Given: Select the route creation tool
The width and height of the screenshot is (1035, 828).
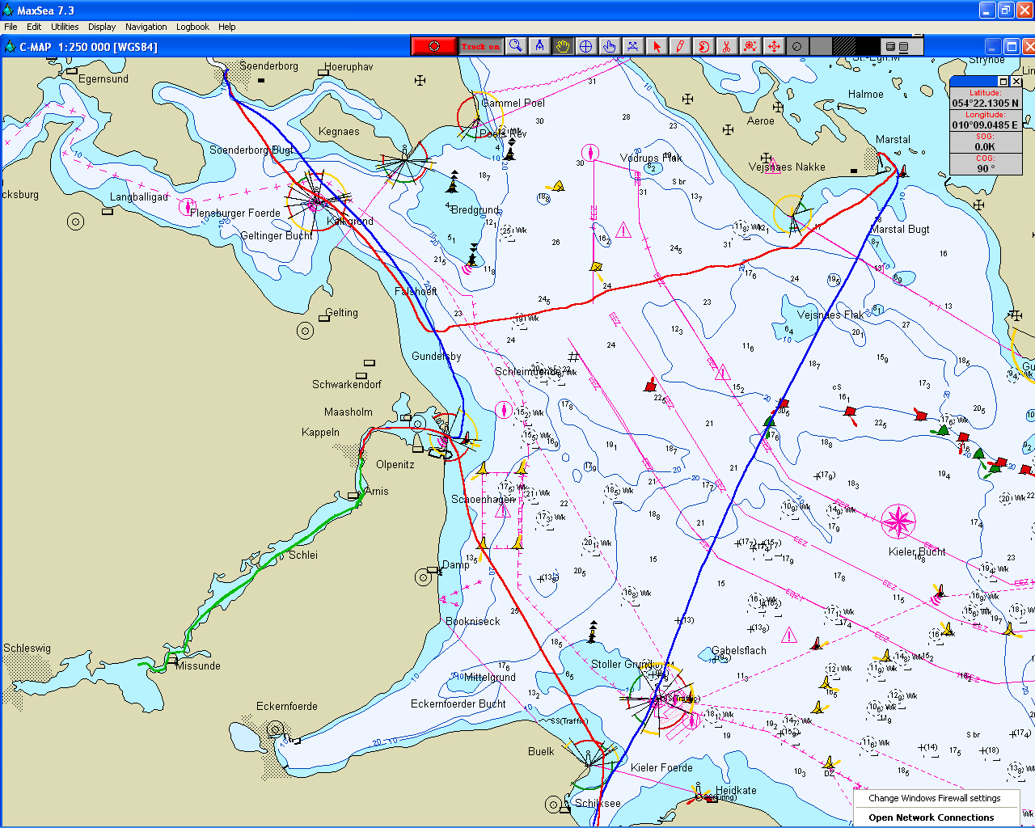Looking at the screenshot, I should [633, 46].
